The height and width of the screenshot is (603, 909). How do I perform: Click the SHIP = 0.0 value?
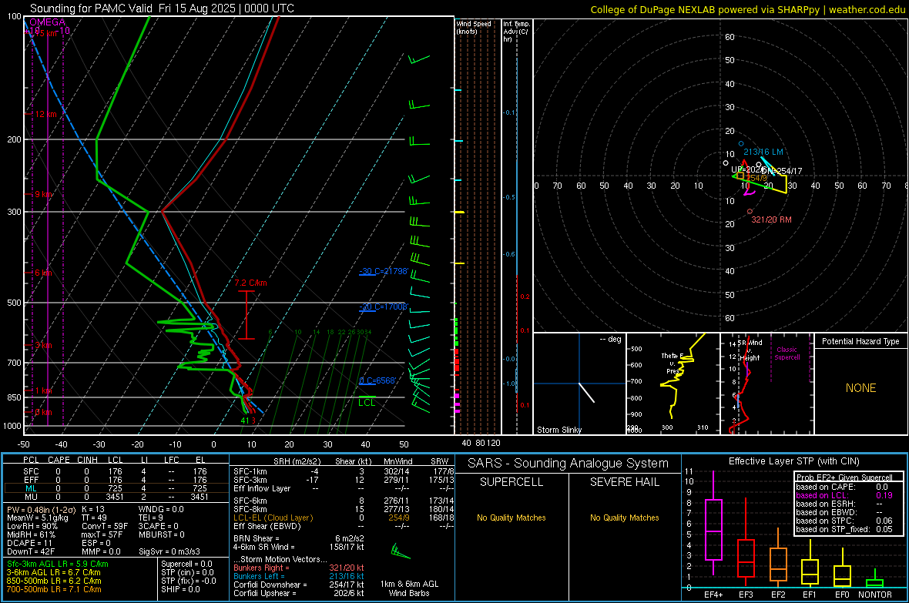(x=180, y=590)
